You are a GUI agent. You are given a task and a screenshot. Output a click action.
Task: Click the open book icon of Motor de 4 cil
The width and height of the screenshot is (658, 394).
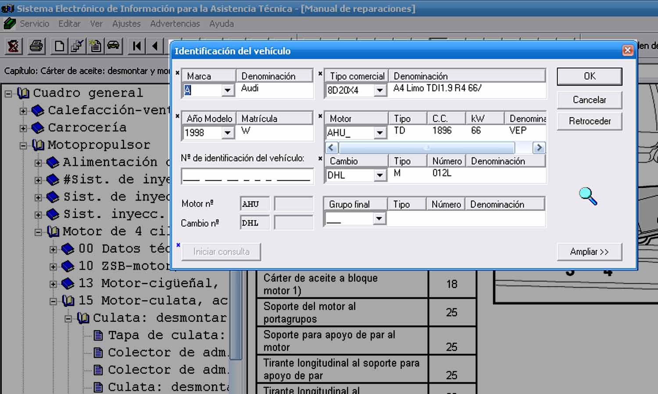(x=53, y=232)
